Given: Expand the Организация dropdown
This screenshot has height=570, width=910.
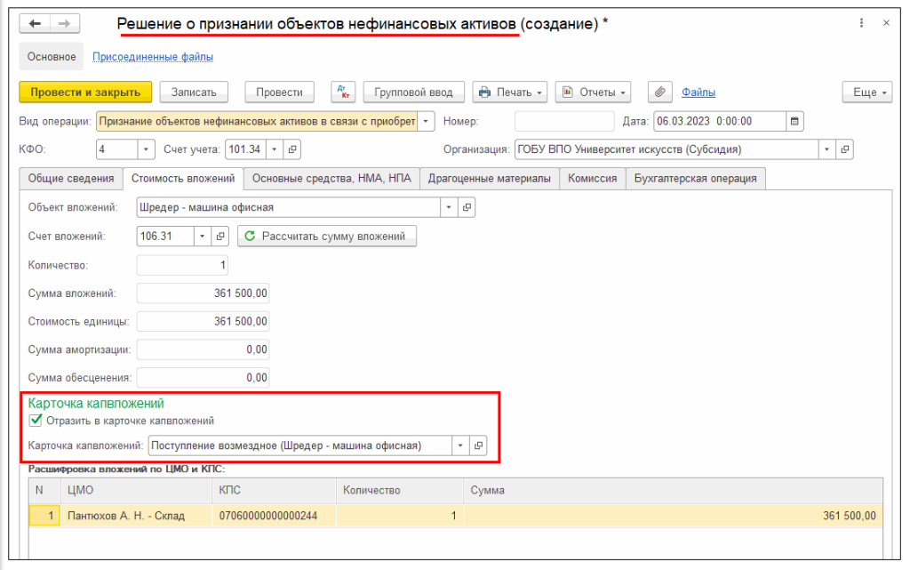Looking at the screenshot, I should (826, 149).
